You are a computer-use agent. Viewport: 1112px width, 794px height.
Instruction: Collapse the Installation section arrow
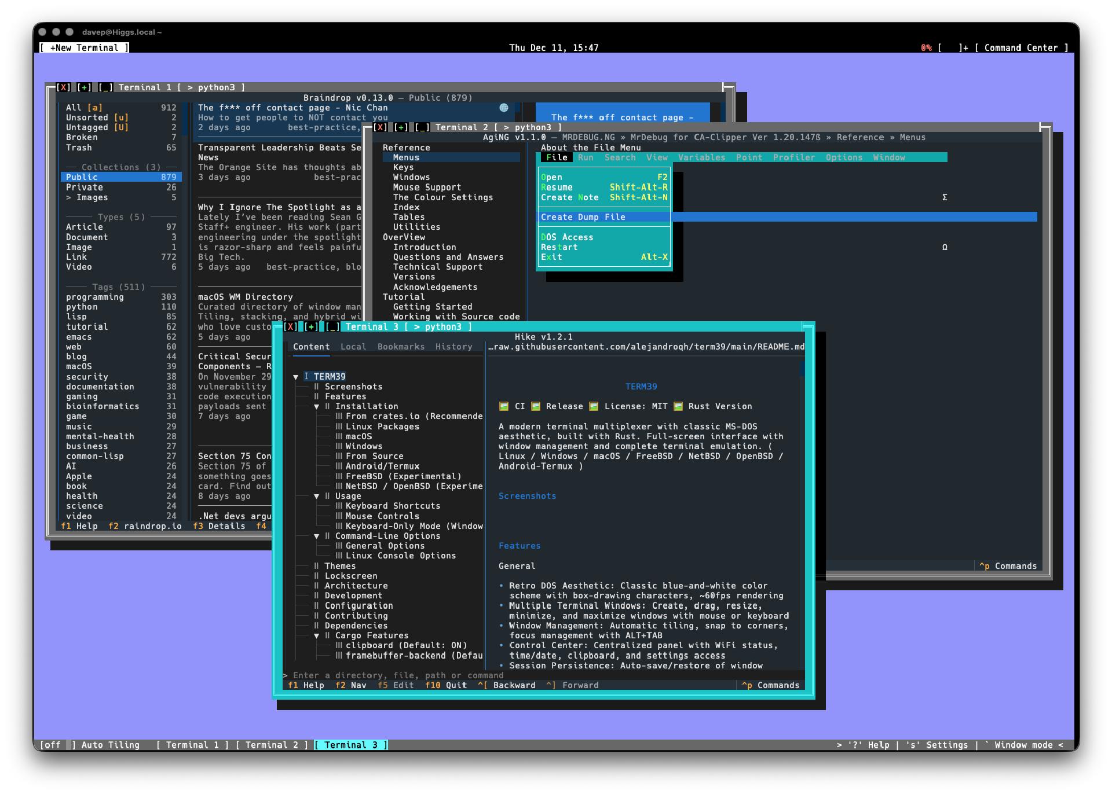317,407
